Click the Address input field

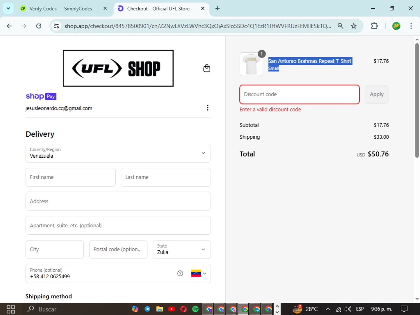click(118, 201)
